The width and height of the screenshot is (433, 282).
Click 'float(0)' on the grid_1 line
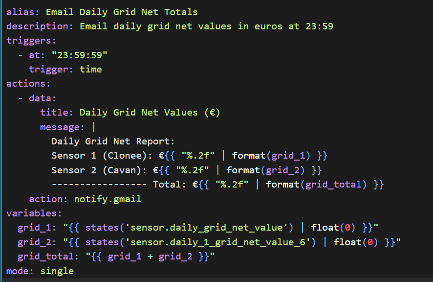click(x=333, y=228)
